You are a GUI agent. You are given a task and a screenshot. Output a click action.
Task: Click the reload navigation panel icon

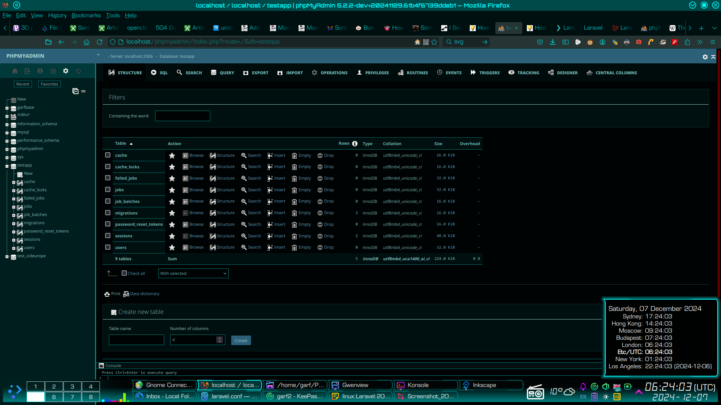[x=78, y=71]
